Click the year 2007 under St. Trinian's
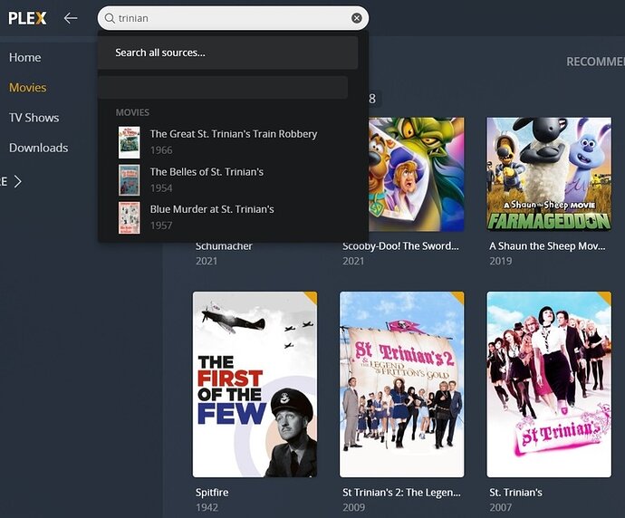The width and height of the screenshot is (625, 518). (x=501, y=508)
